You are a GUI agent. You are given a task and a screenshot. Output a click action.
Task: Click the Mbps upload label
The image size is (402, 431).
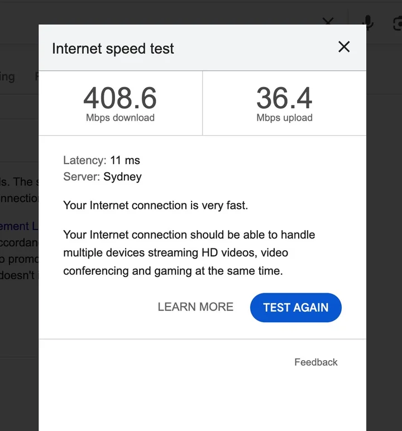click(x=284, y=118)
